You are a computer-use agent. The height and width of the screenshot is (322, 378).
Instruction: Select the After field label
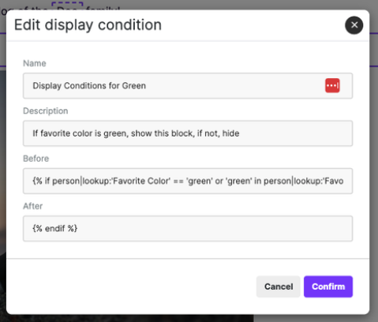[x=32, y=206]
